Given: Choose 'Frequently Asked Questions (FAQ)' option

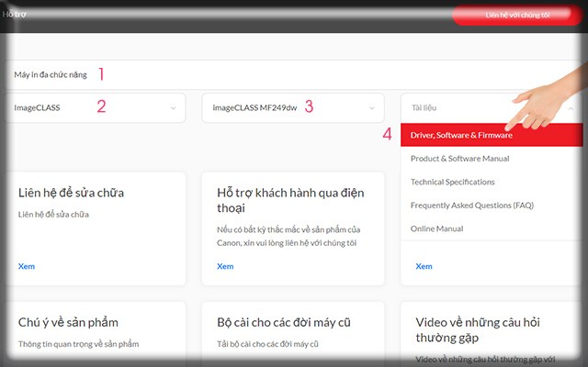Looking at the screenshot, I should [x=492, y=206].
